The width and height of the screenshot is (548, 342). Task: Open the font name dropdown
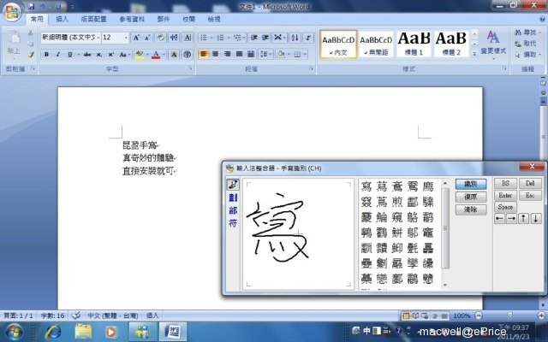[x=98, y=38]
